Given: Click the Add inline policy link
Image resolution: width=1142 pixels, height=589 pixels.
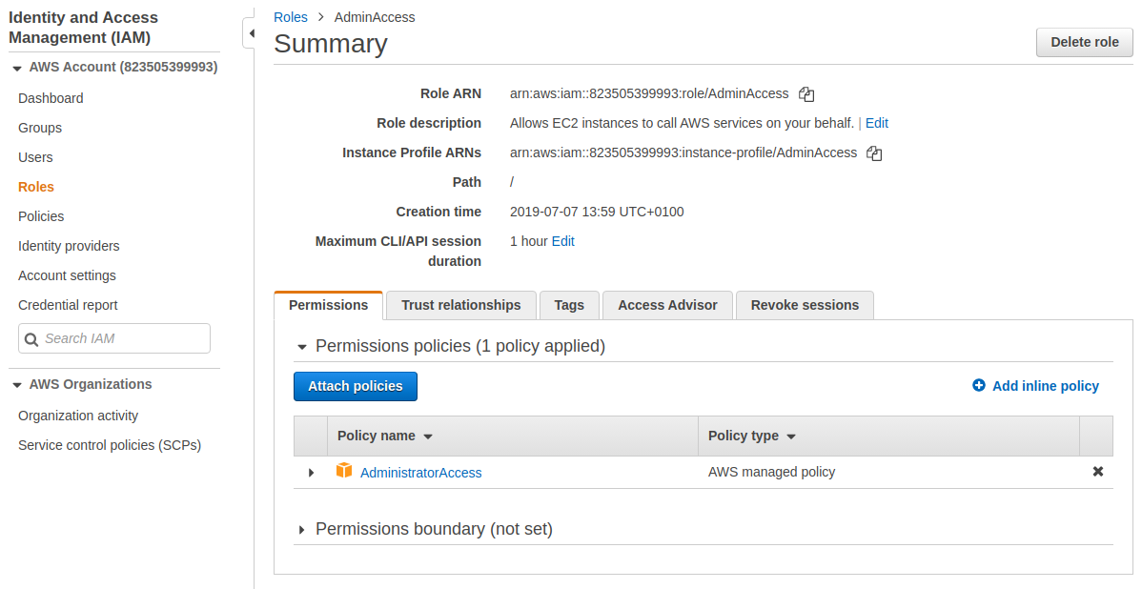Looking at the screenshot, I should pos(1045,386).
